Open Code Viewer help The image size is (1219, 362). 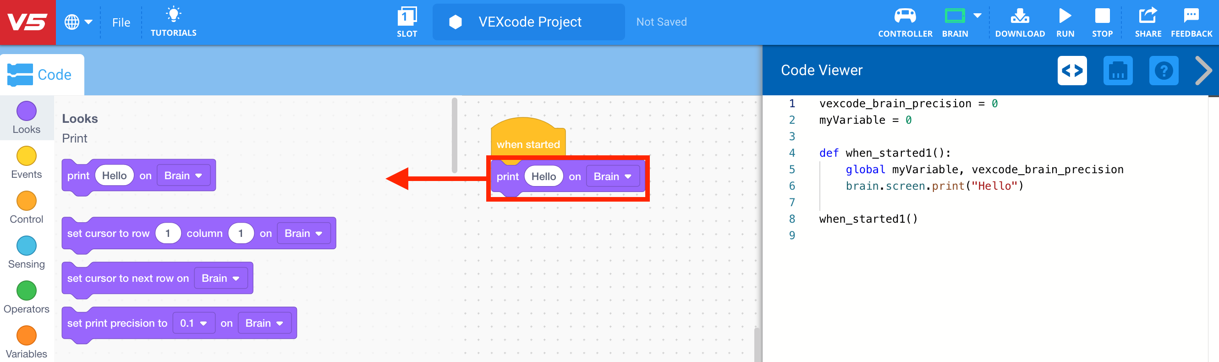(1164, 71)
